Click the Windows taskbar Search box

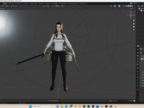pyautogui.click(x=44, y=106)
